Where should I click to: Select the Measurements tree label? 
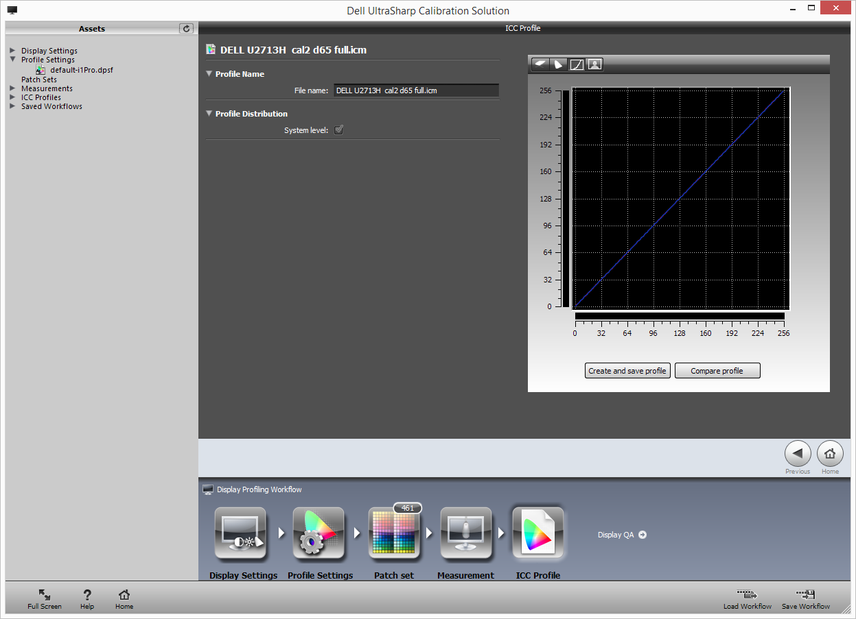point(47,88)
